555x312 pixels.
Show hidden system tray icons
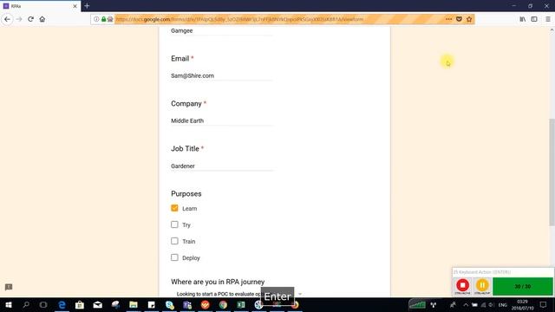coord(466,304)
